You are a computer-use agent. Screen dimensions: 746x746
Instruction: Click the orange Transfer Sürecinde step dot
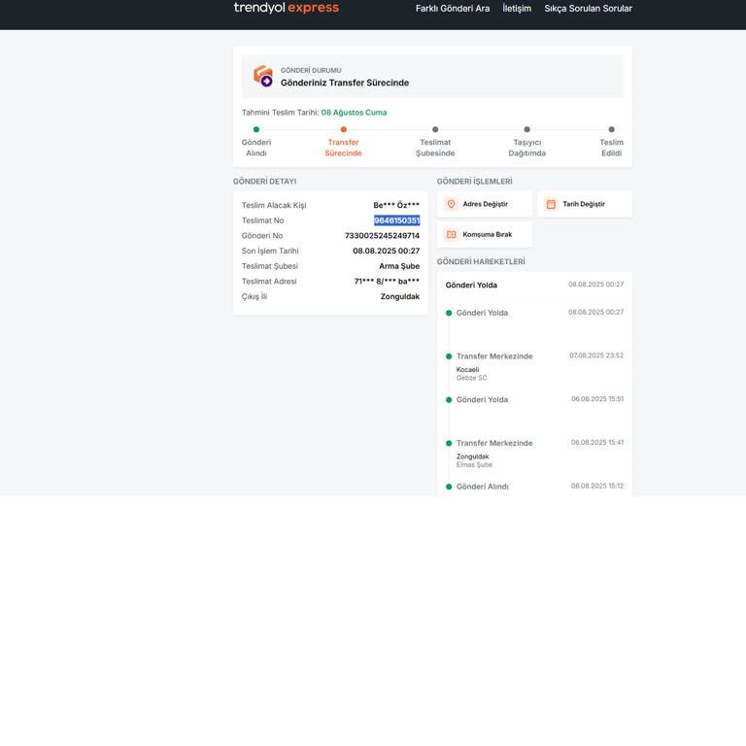pos(343,129)
